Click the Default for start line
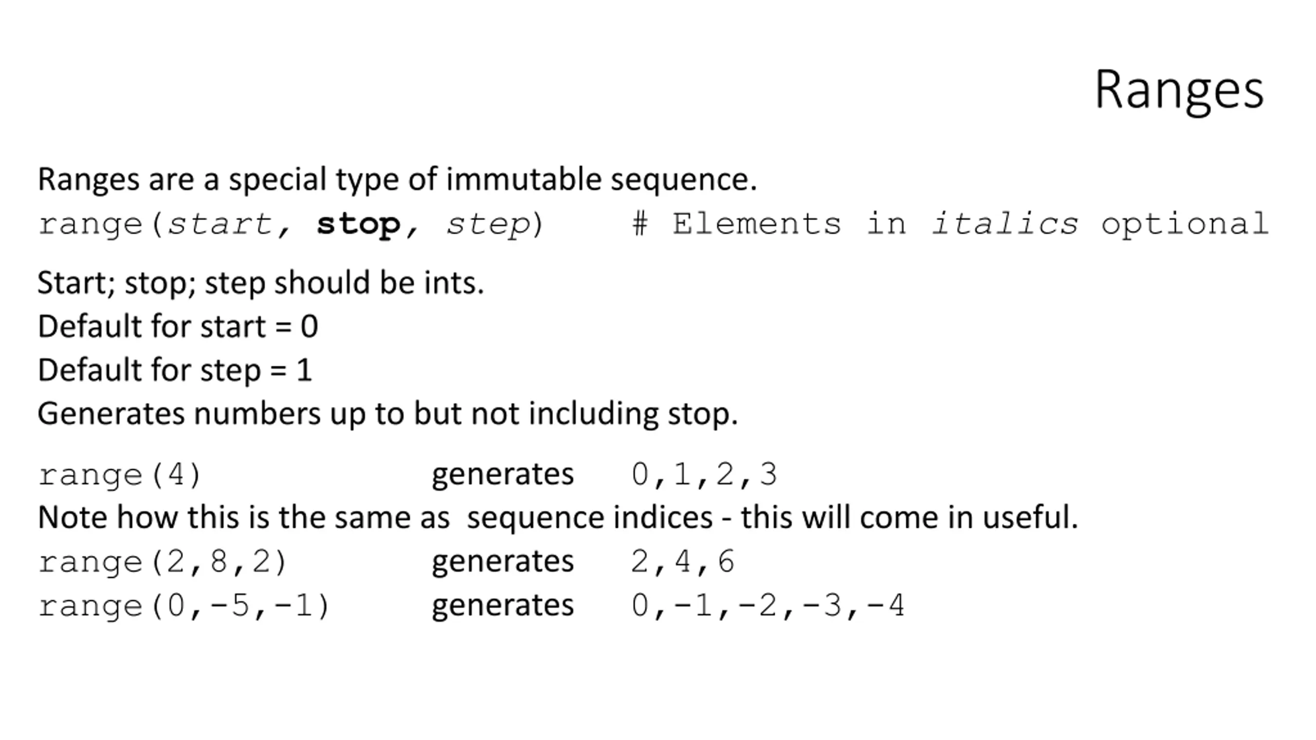1316x740 pixels. click(178, 326)
